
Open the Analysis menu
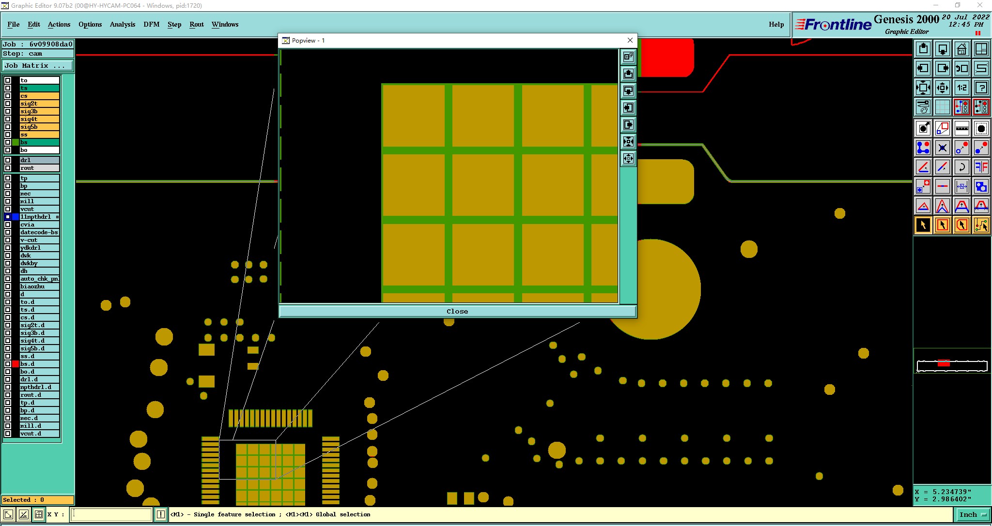click(x=122, y=24)
